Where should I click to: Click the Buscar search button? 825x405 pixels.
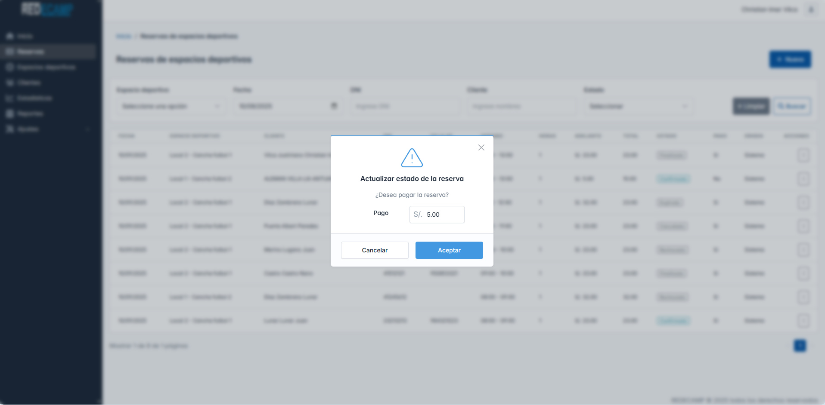[792, 106]
